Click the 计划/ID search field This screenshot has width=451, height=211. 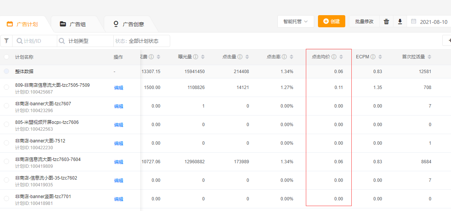pyautogui.click(x=35, y=41)
